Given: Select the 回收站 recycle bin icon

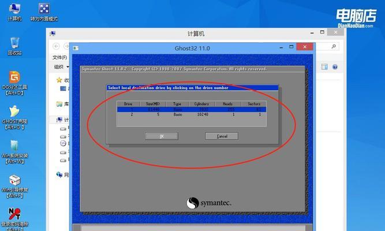Looking at the screenshot, I should pyautogui.click(x=15, y=46).
